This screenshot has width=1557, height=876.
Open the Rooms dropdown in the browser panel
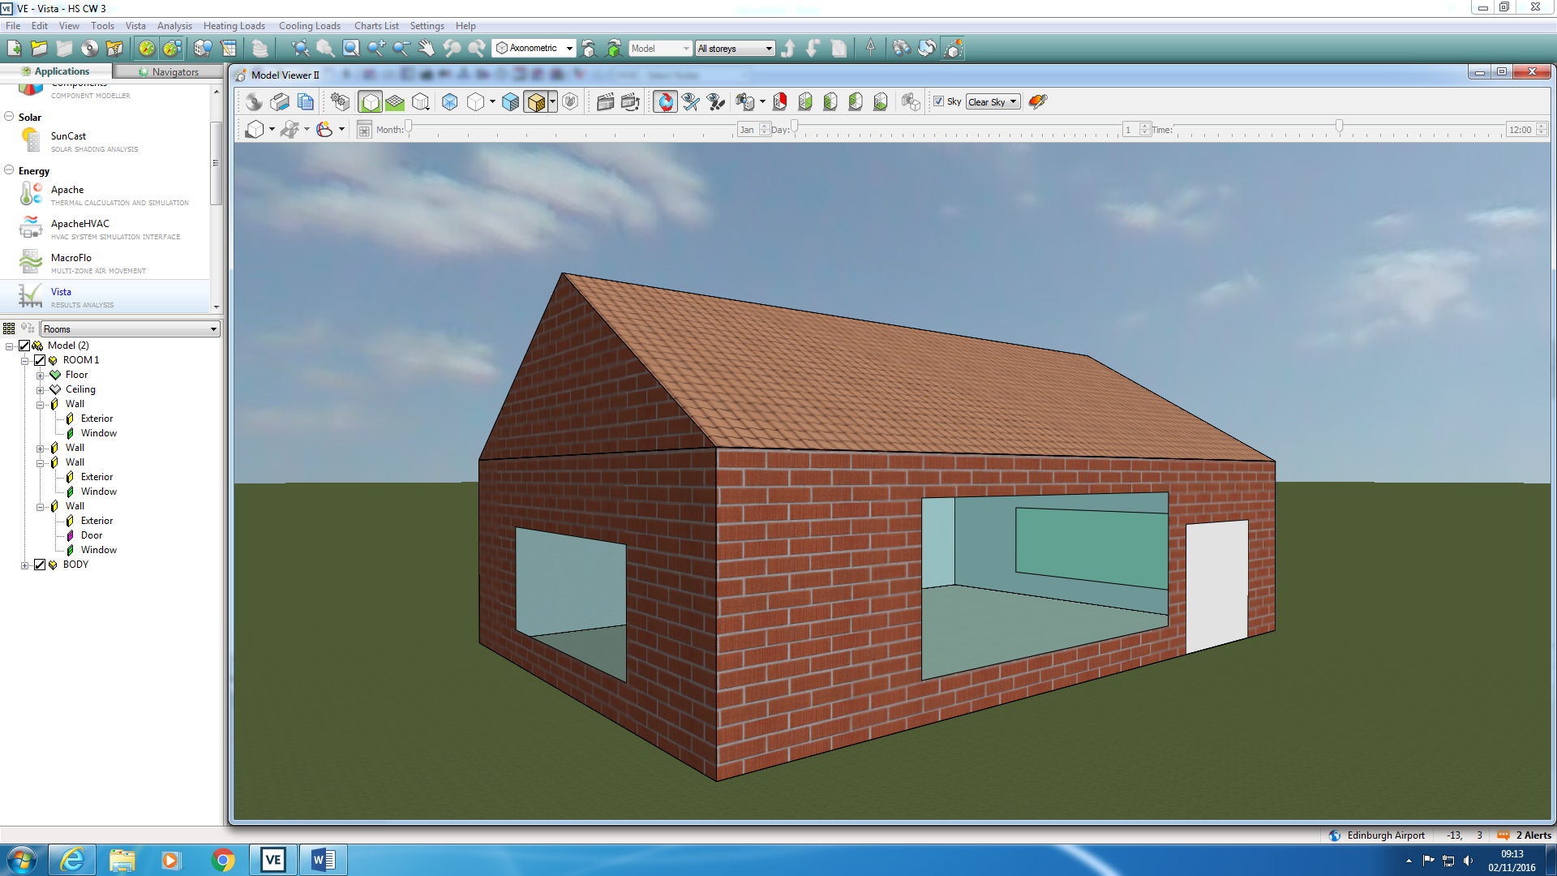coord(130,328)
